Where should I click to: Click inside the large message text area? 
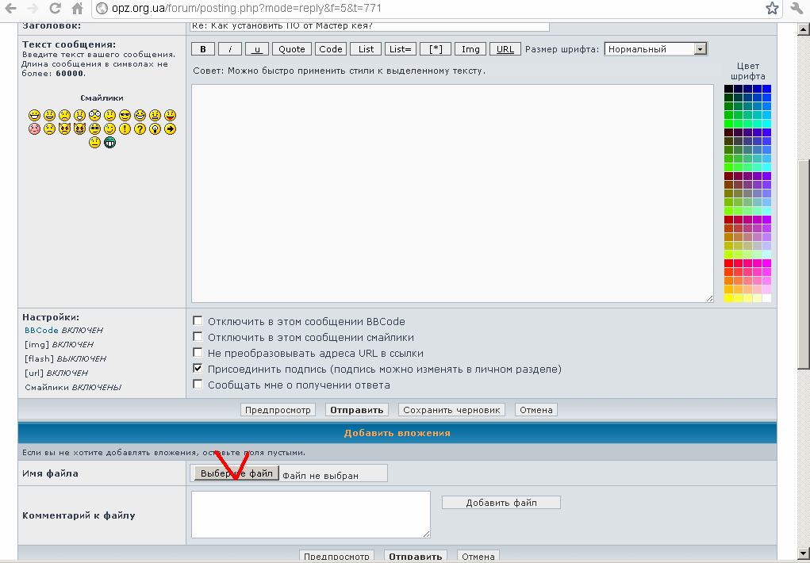[x=452, y=193]
